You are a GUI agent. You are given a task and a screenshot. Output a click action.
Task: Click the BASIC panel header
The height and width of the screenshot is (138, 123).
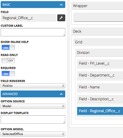[x=33, y=5]
